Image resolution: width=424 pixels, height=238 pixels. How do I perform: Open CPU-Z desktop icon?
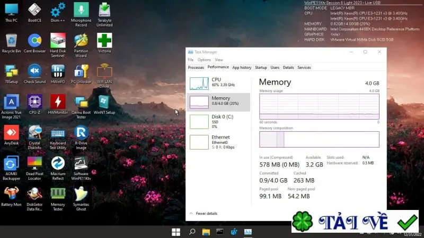(34, 104)
